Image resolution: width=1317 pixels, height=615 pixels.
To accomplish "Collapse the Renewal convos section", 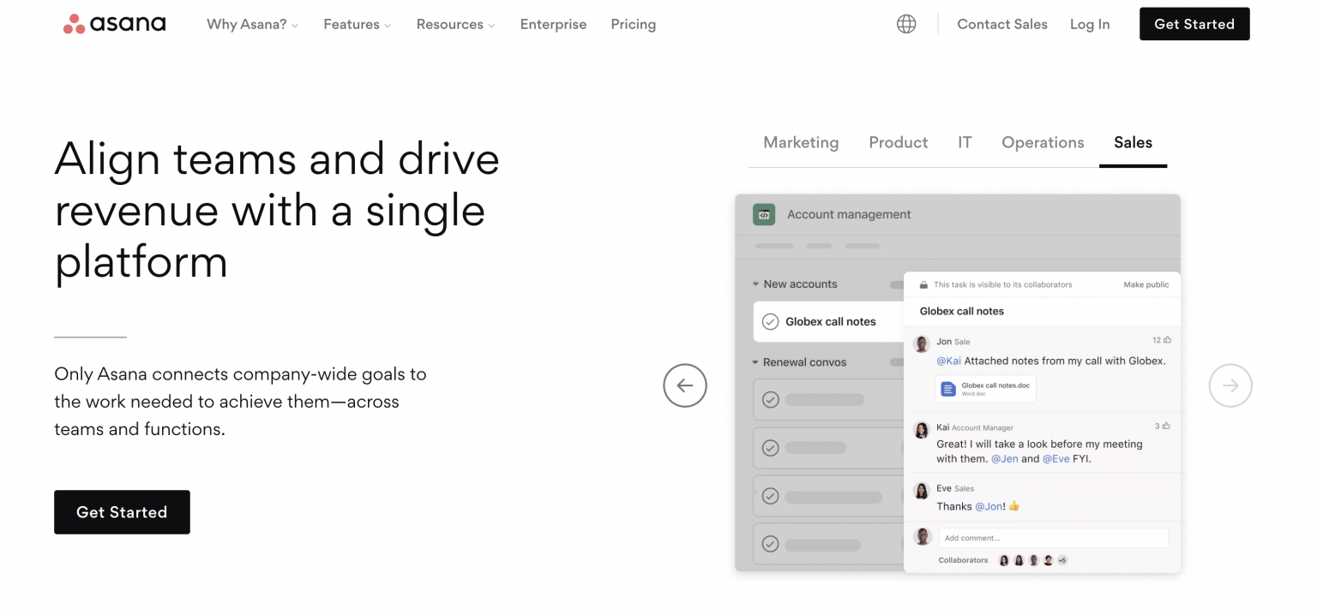I will 754,361.
